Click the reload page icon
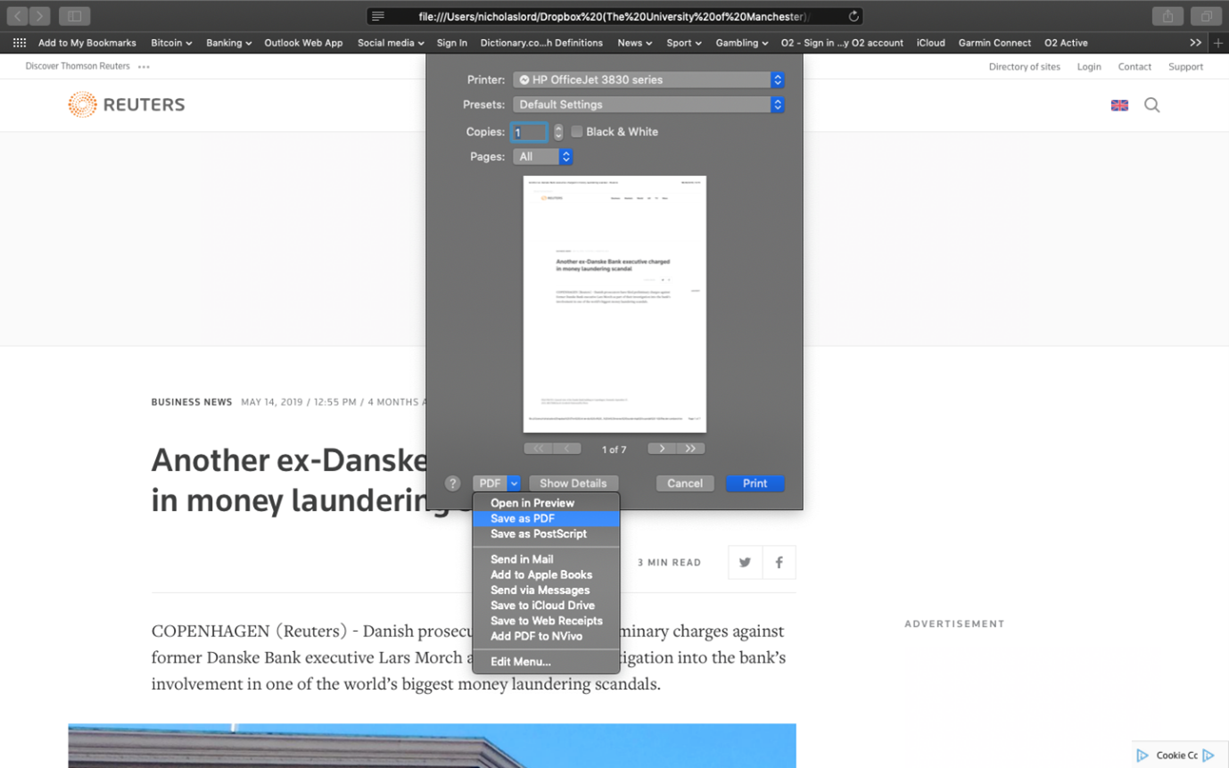The image size is (1229, 768). click(854, 16)
